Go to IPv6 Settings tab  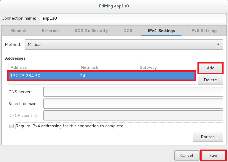point(204,31)
